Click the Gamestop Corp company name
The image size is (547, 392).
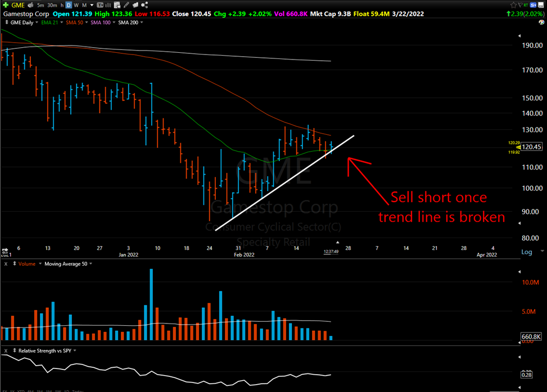tap(26, 14)
